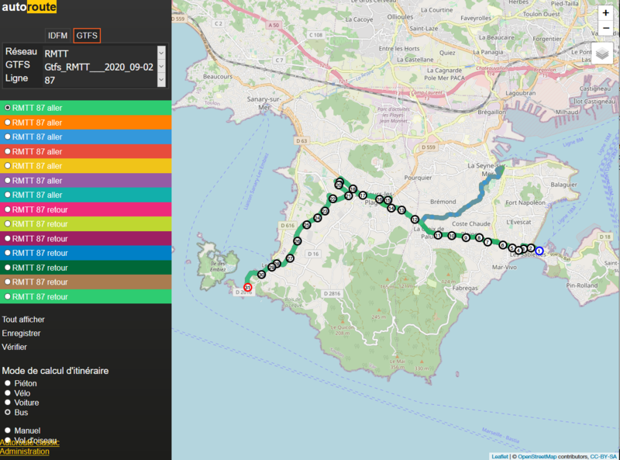Click the red end stop marker 31
Screen dimensions: 620x460
[248, 287]
